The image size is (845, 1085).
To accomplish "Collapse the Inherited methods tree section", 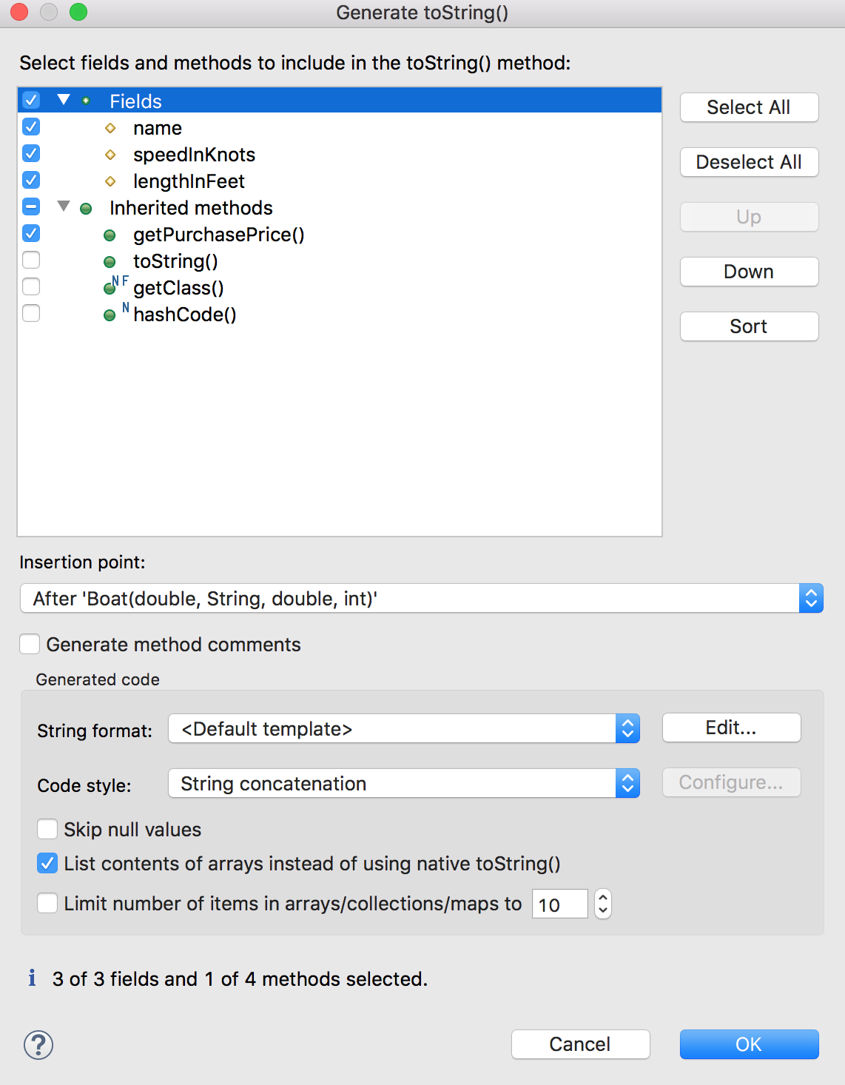I will coord(63,207).
